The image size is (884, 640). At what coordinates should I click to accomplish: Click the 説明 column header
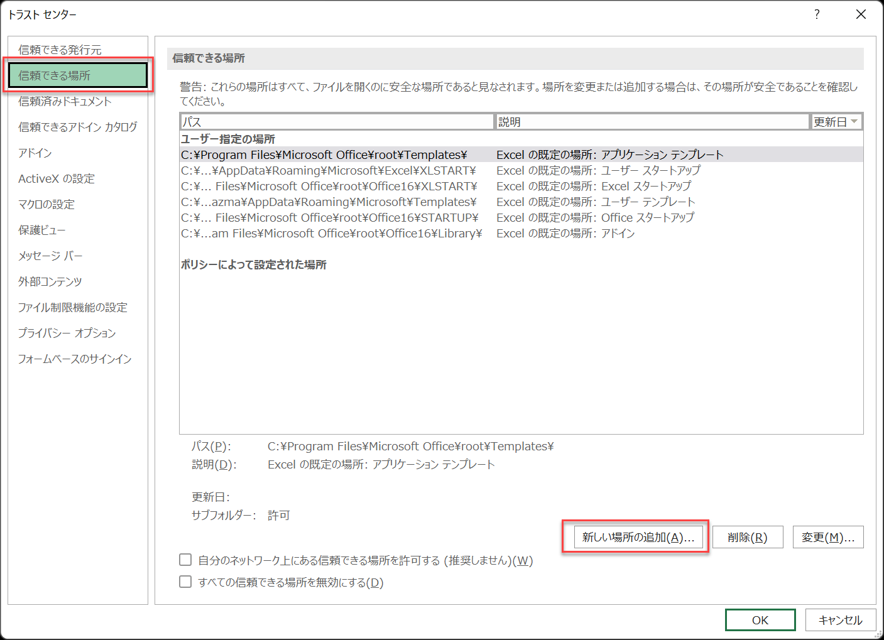point(652,122)
